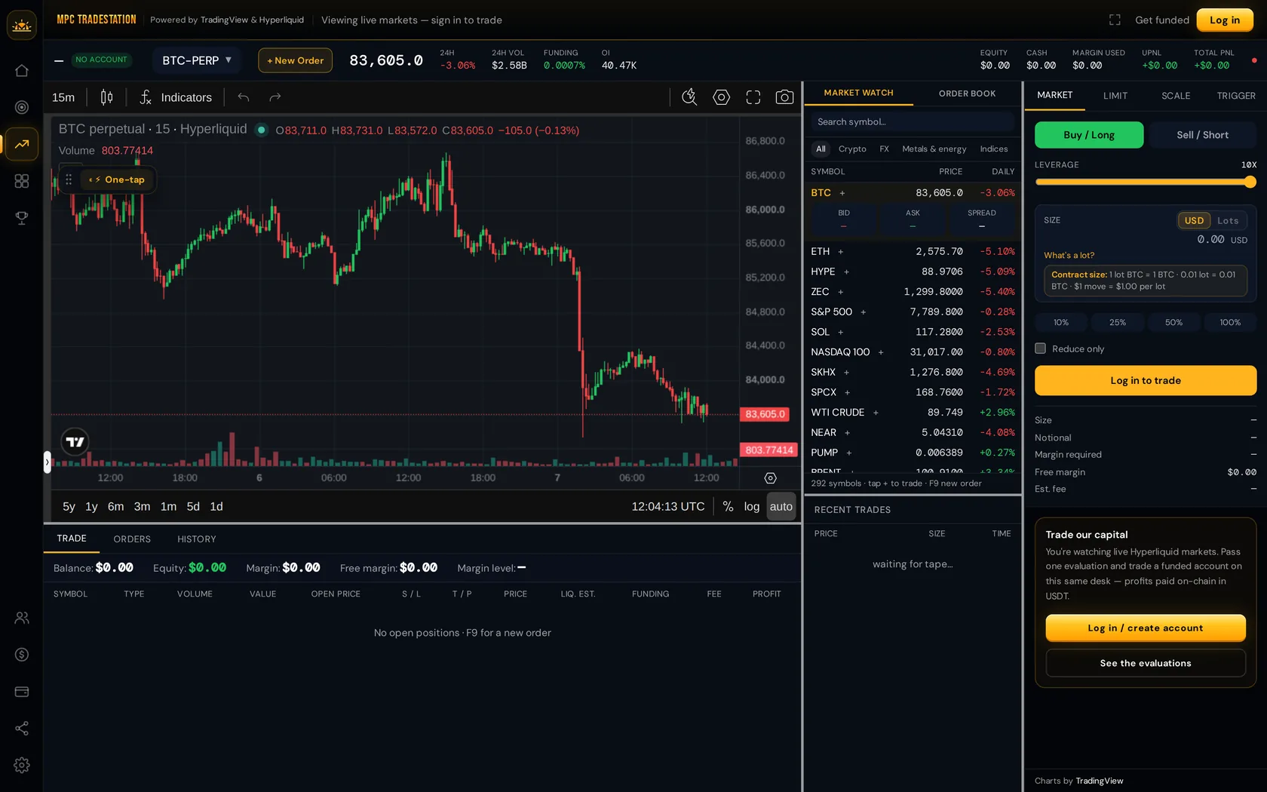The width and height of the screenshot is (1267, 792).
Task: Open the 15m interval selector
Action: pos(63,97)
